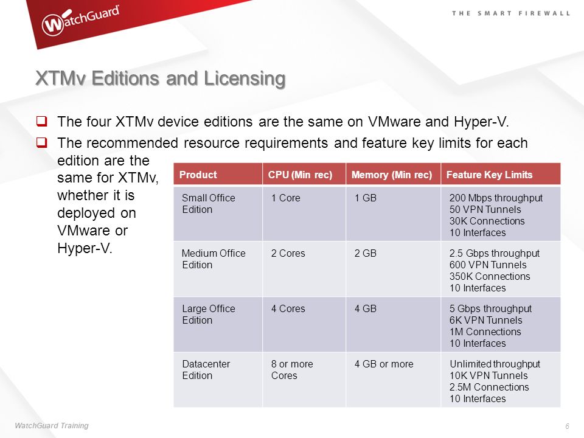Viewport: 584px width, 438px height.
Task: Click 'Product' column header
Action: coord(218,175)
